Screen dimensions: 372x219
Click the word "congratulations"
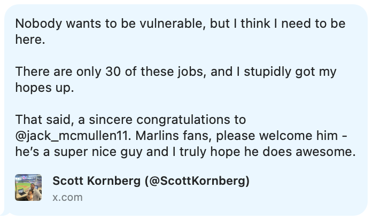[x=184, y=119]
